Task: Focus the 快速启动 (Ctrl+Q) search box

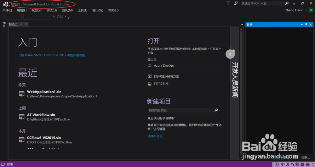Action: point(263,3)
